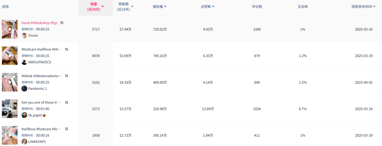Select the 互动率 column header
The image size is (382, 146).
pos(303,7)
